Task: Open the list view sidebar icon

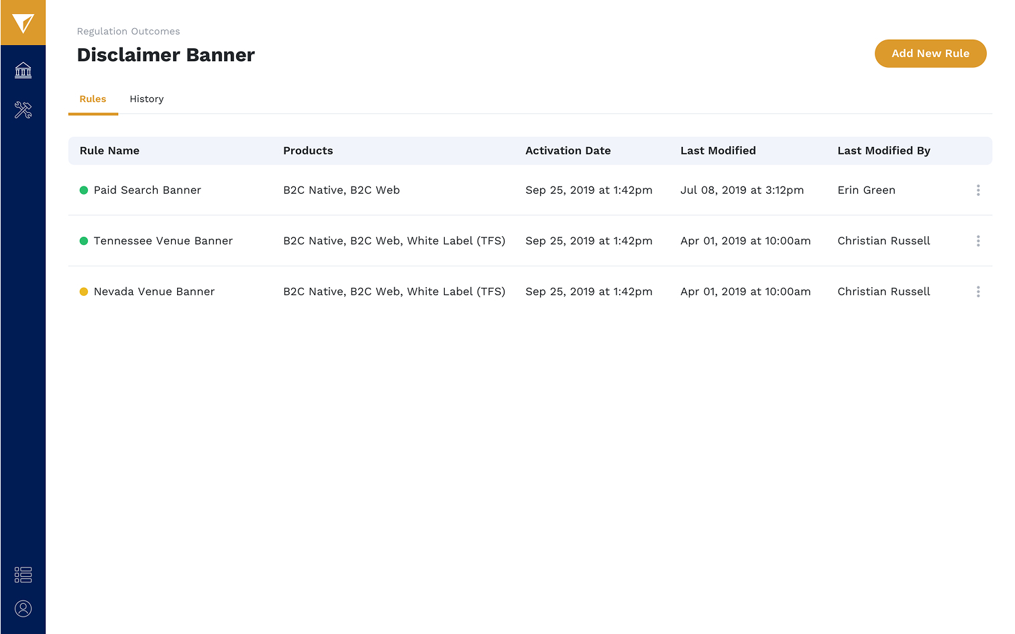Action: 23,575
